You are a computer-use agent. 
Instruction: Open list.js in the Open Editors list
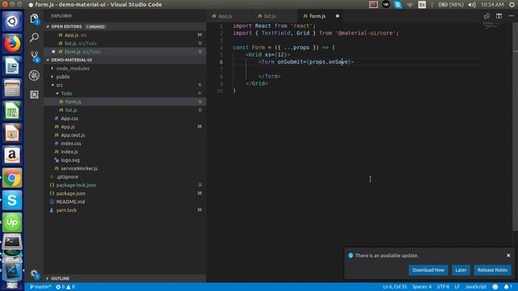tap(125, 43)
